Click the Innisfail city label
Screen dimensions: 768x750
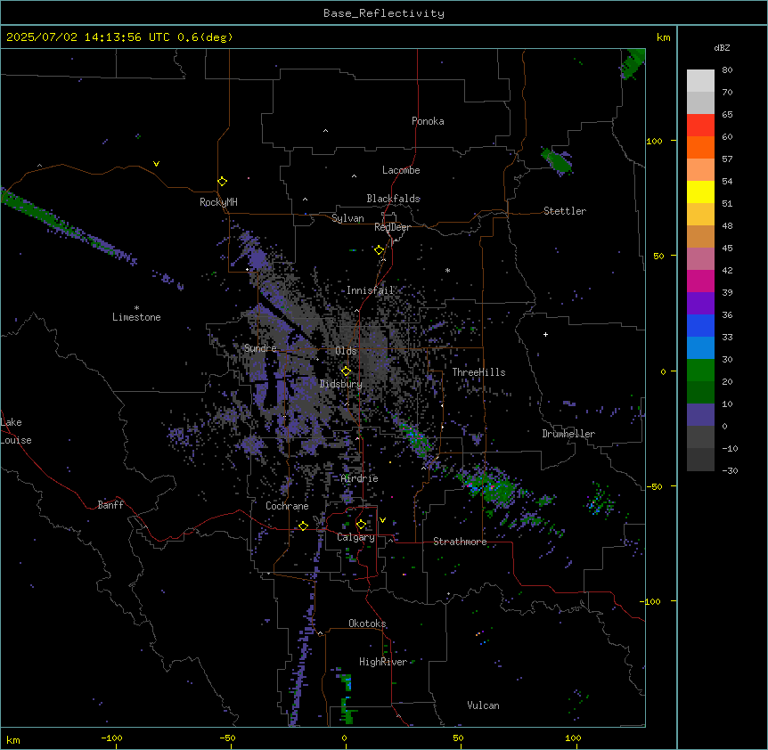coord(371,290)
